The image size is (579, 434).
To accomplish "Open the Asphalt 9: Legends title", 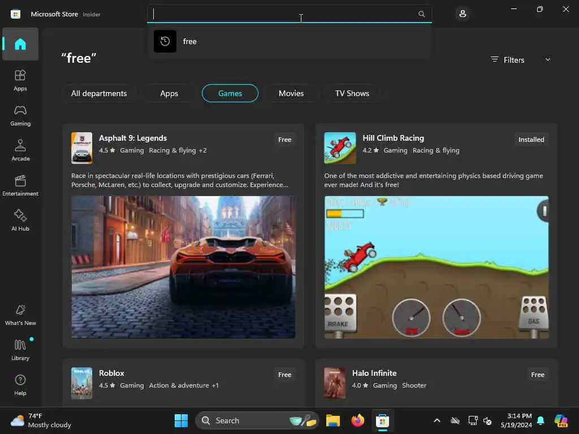I will click(x=133, y=138).
